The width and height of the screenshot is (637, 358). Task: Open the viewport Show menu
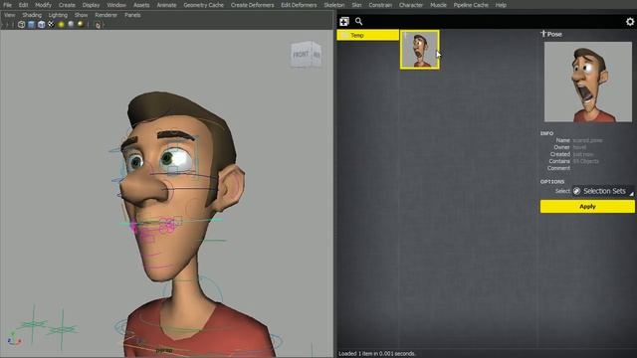[x=81, y=15]
